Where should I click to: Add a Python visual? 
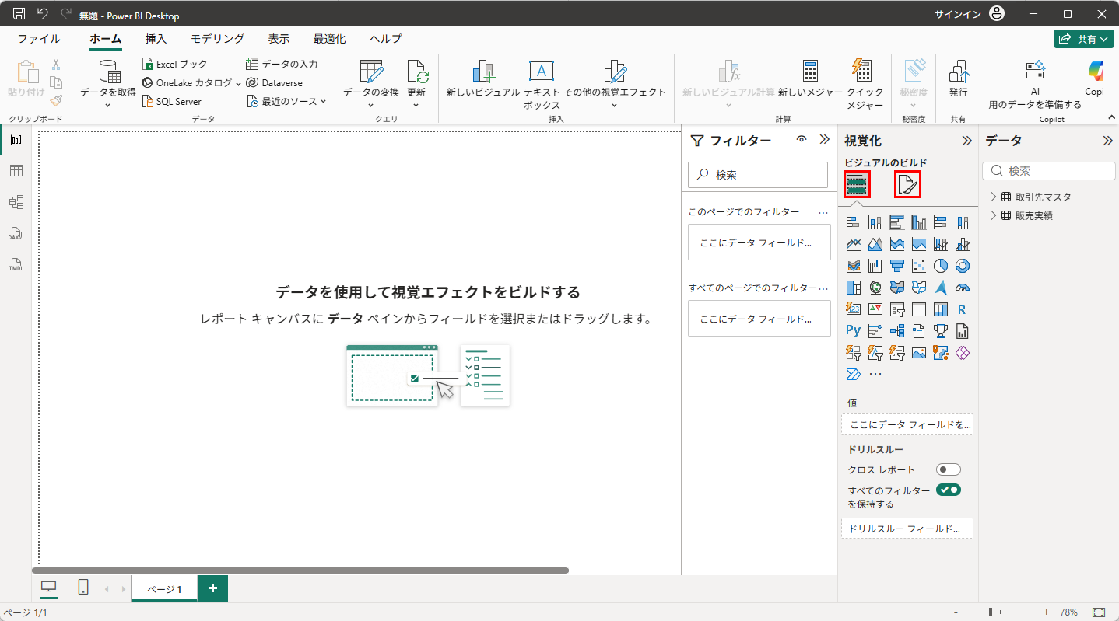pyautogui.click(x=854, y=331)
